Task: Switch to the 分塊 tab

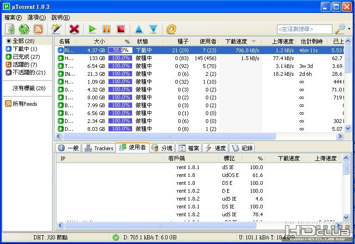Action: [162, 148]
